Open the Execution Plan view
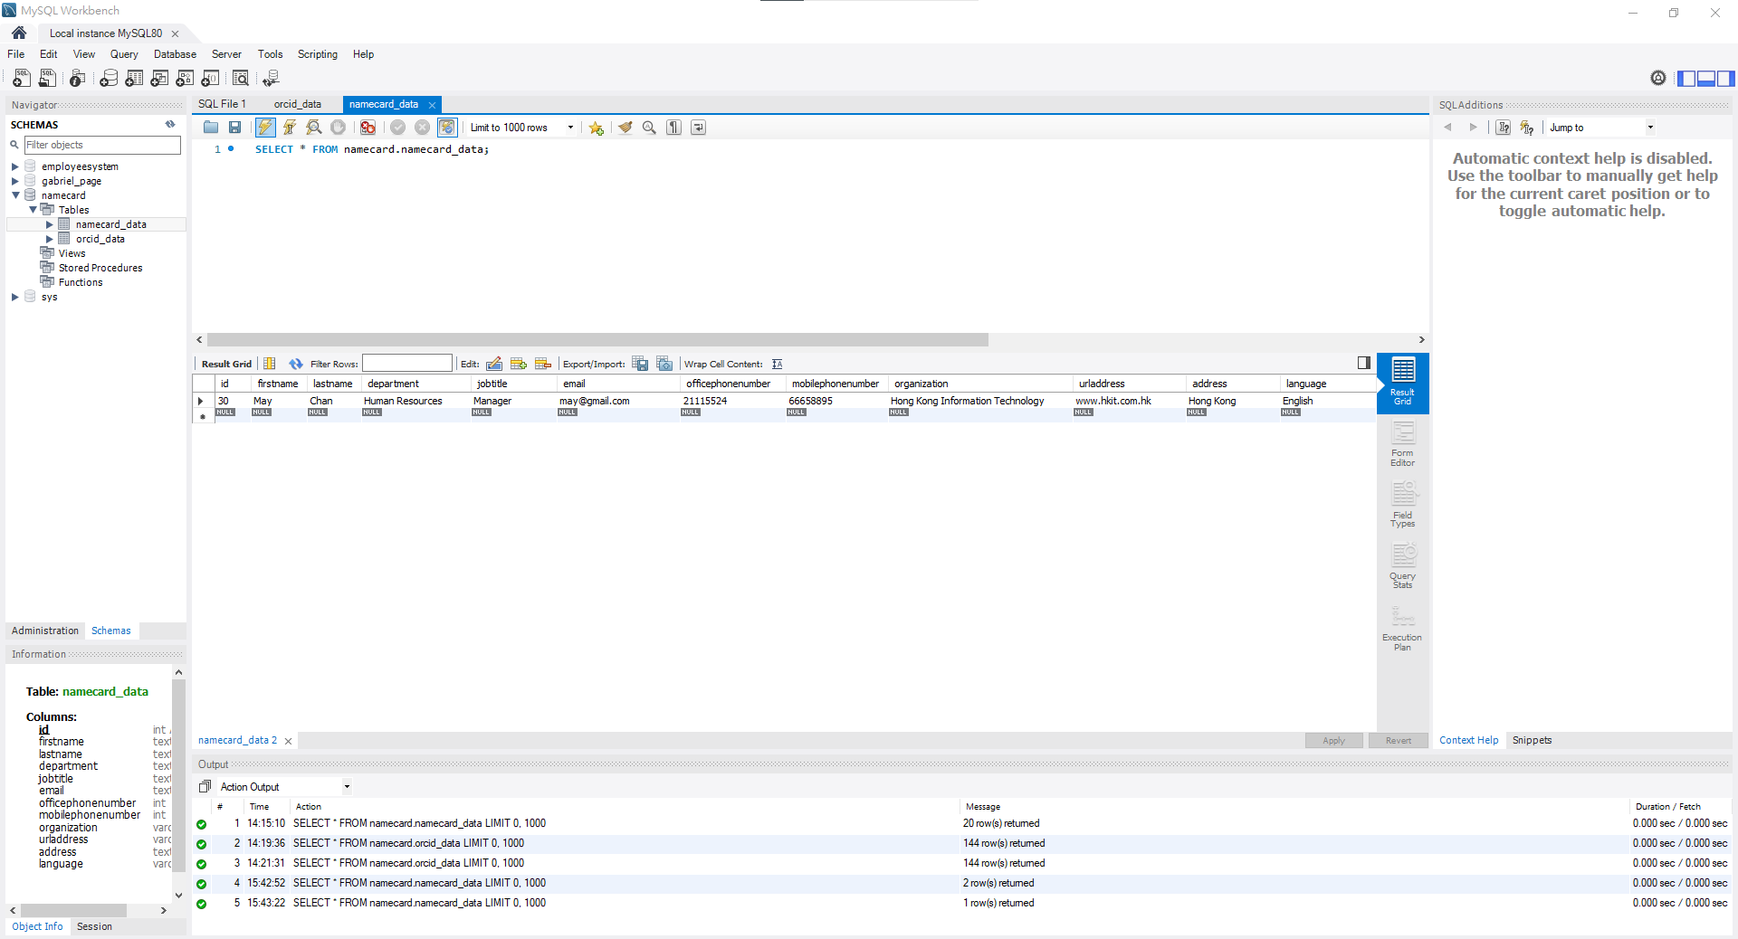This screenshot has height=939, width=1738. pyautogui.click(x=1403, y=629)
